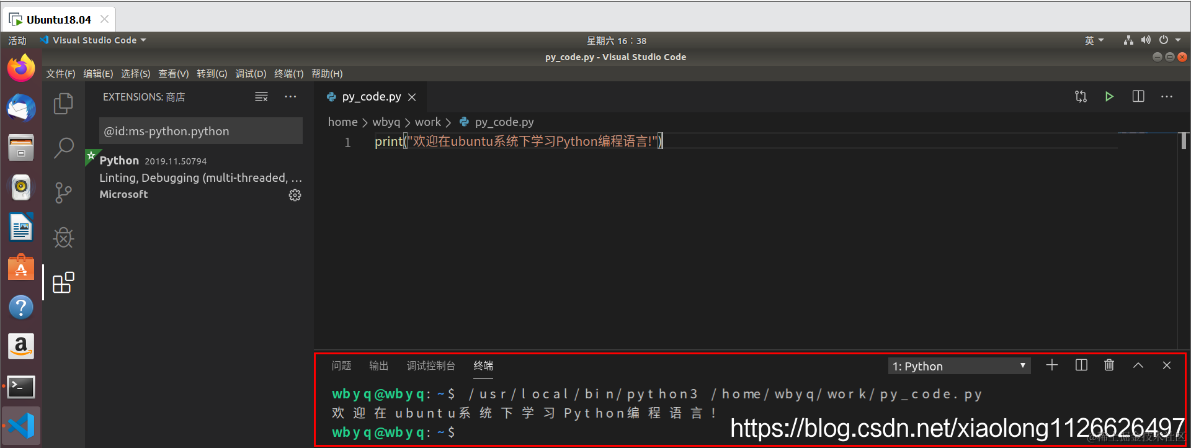Open Visual Studio Code app menu in top bar

[x=93, y=40]
